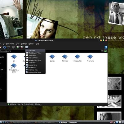Open the location history dropdown arrow
Screen dimensions: 124x124
point(102,51)
